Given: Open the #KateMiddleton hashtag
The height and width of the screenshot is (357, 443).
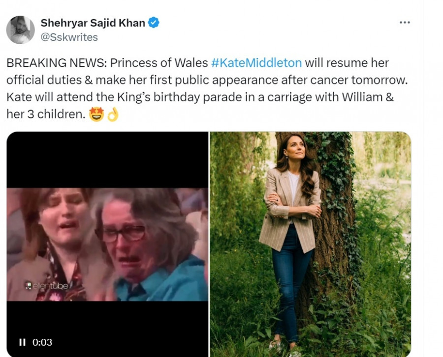Looking at the screenshot, I should (x=256, y=63).
